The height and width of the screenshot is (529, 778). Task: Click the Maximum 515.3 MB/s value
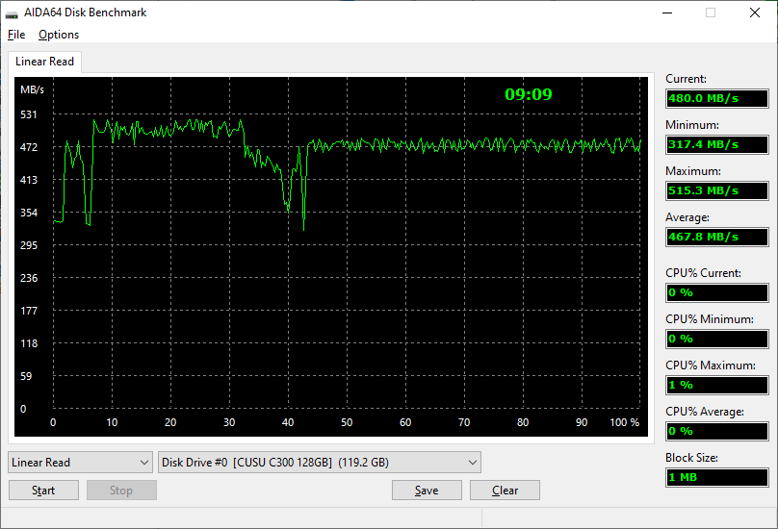(x=717, y=190)
